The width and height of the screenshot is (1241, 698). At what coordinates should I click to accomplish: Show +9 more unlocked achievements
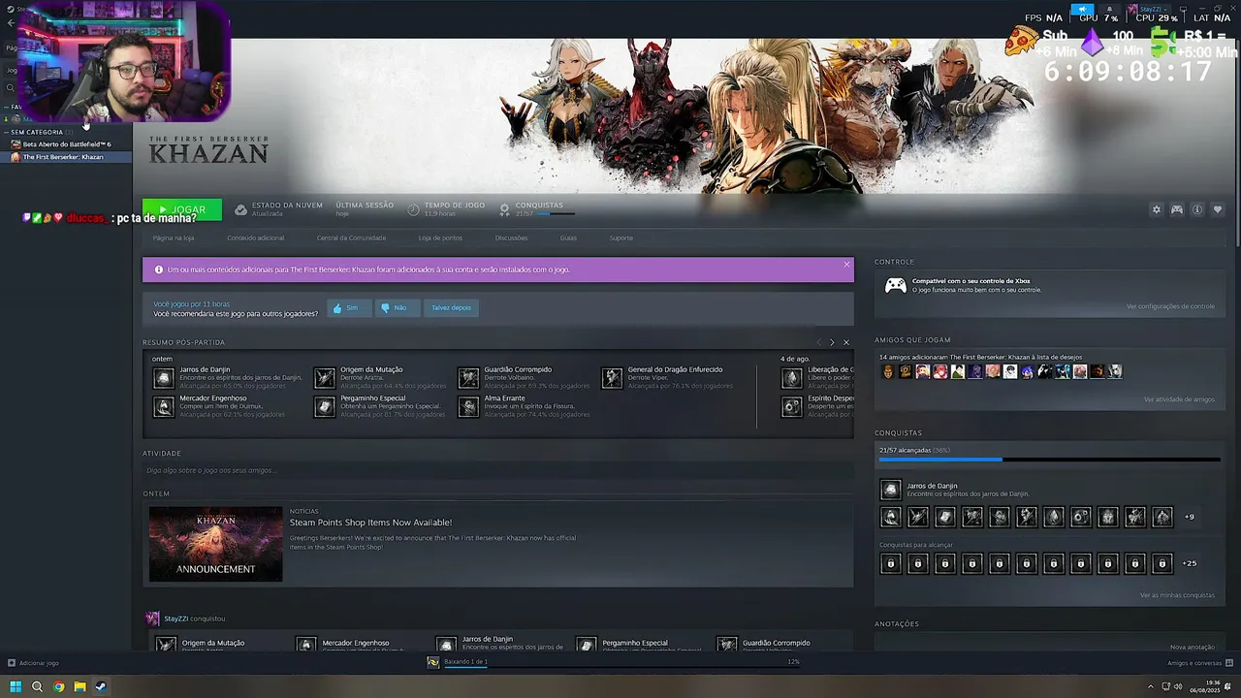pyautogui.click(x=1190, y=517)
